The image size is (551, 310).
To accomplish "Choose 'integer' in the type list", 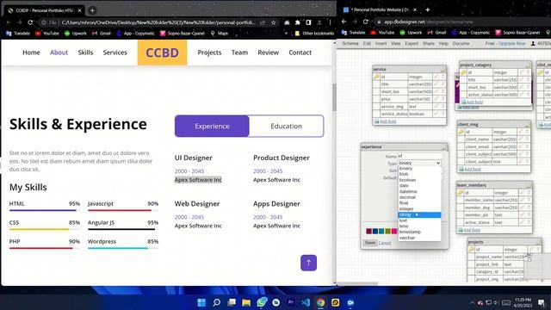I will (x=406, y=208).
